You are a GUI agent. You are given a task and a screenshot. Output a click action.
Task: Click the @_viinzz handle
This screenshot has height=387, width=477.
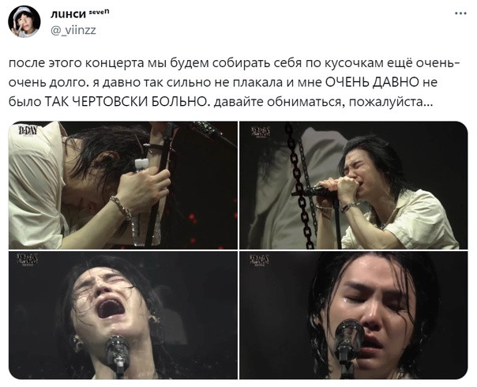click(73, 30)
